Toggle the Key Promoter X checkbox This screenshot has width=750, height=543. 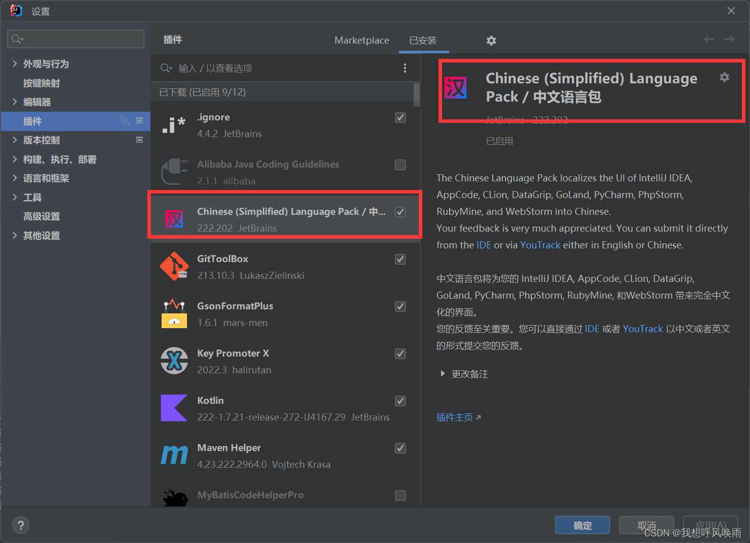coord(400,354)
